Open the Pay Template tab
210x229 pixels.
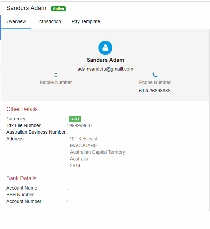click(x=86, y=21)
